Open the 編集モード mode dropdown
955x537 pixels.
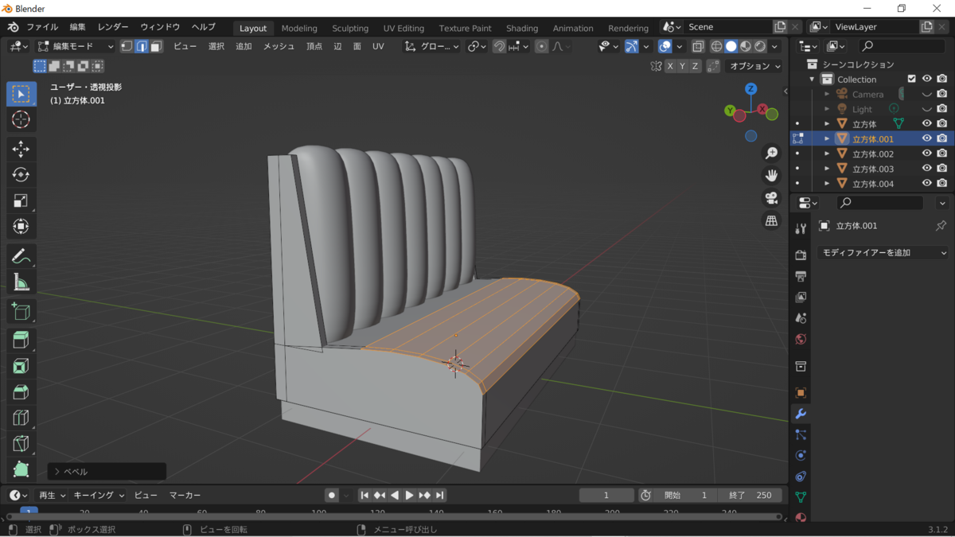pyautogui.click(x=76, y=46)
